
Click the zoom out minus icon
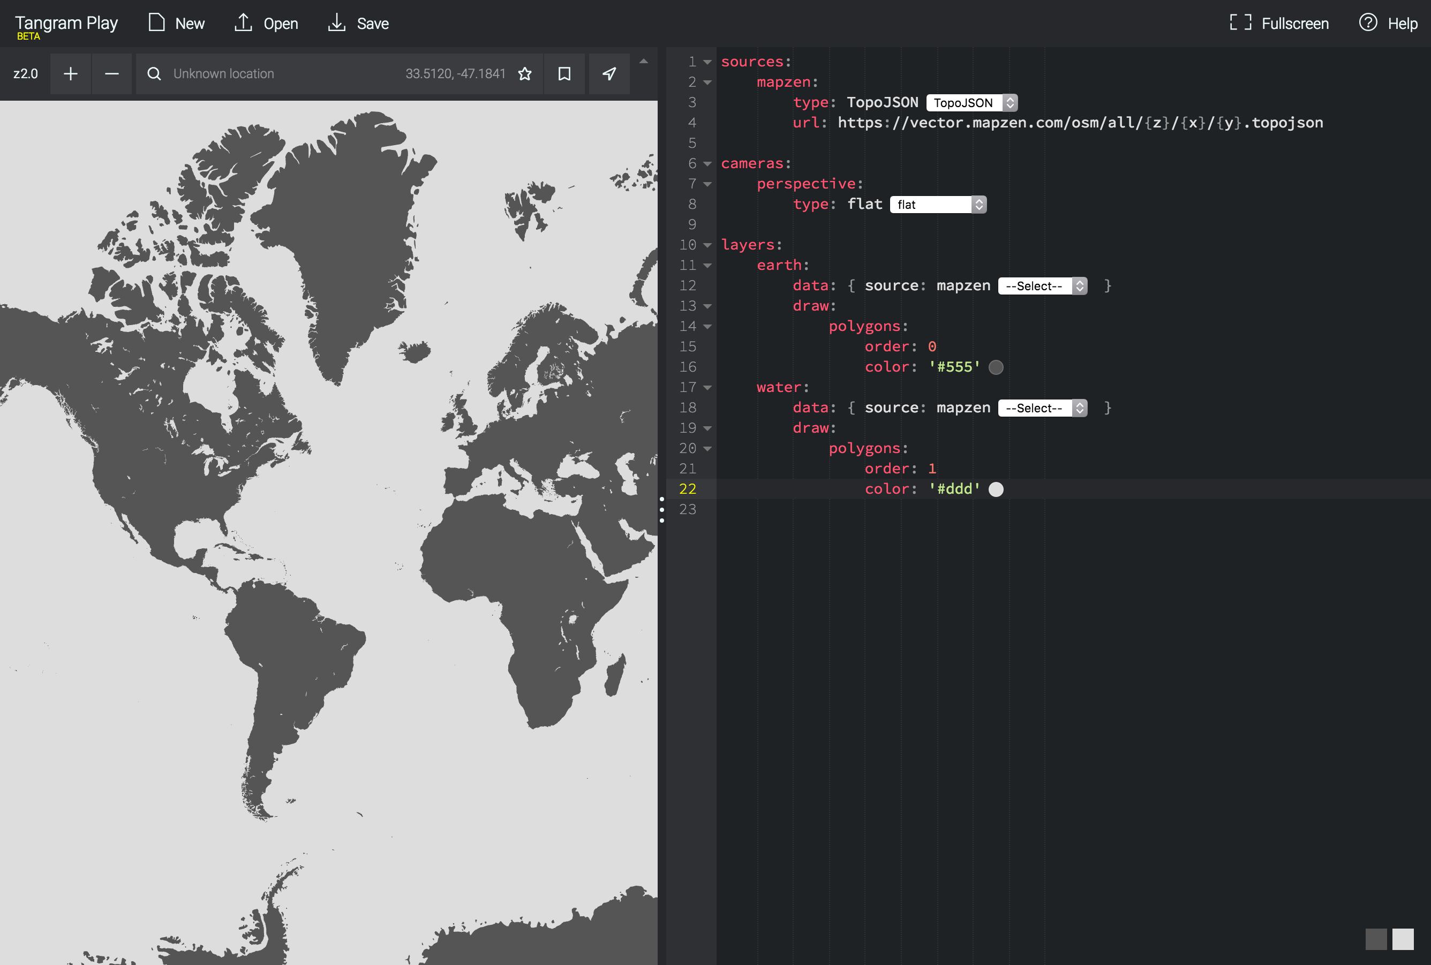point(111,74)
